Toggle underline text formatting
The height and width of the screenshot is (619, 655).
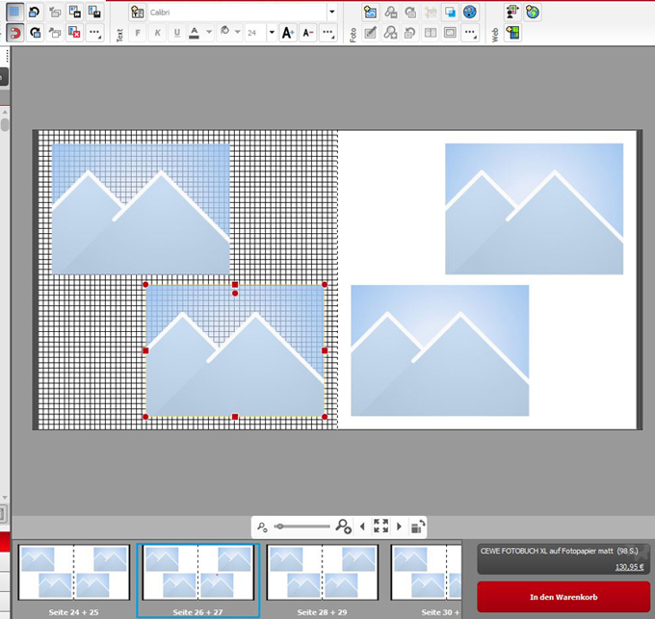[x=176, y=33]
